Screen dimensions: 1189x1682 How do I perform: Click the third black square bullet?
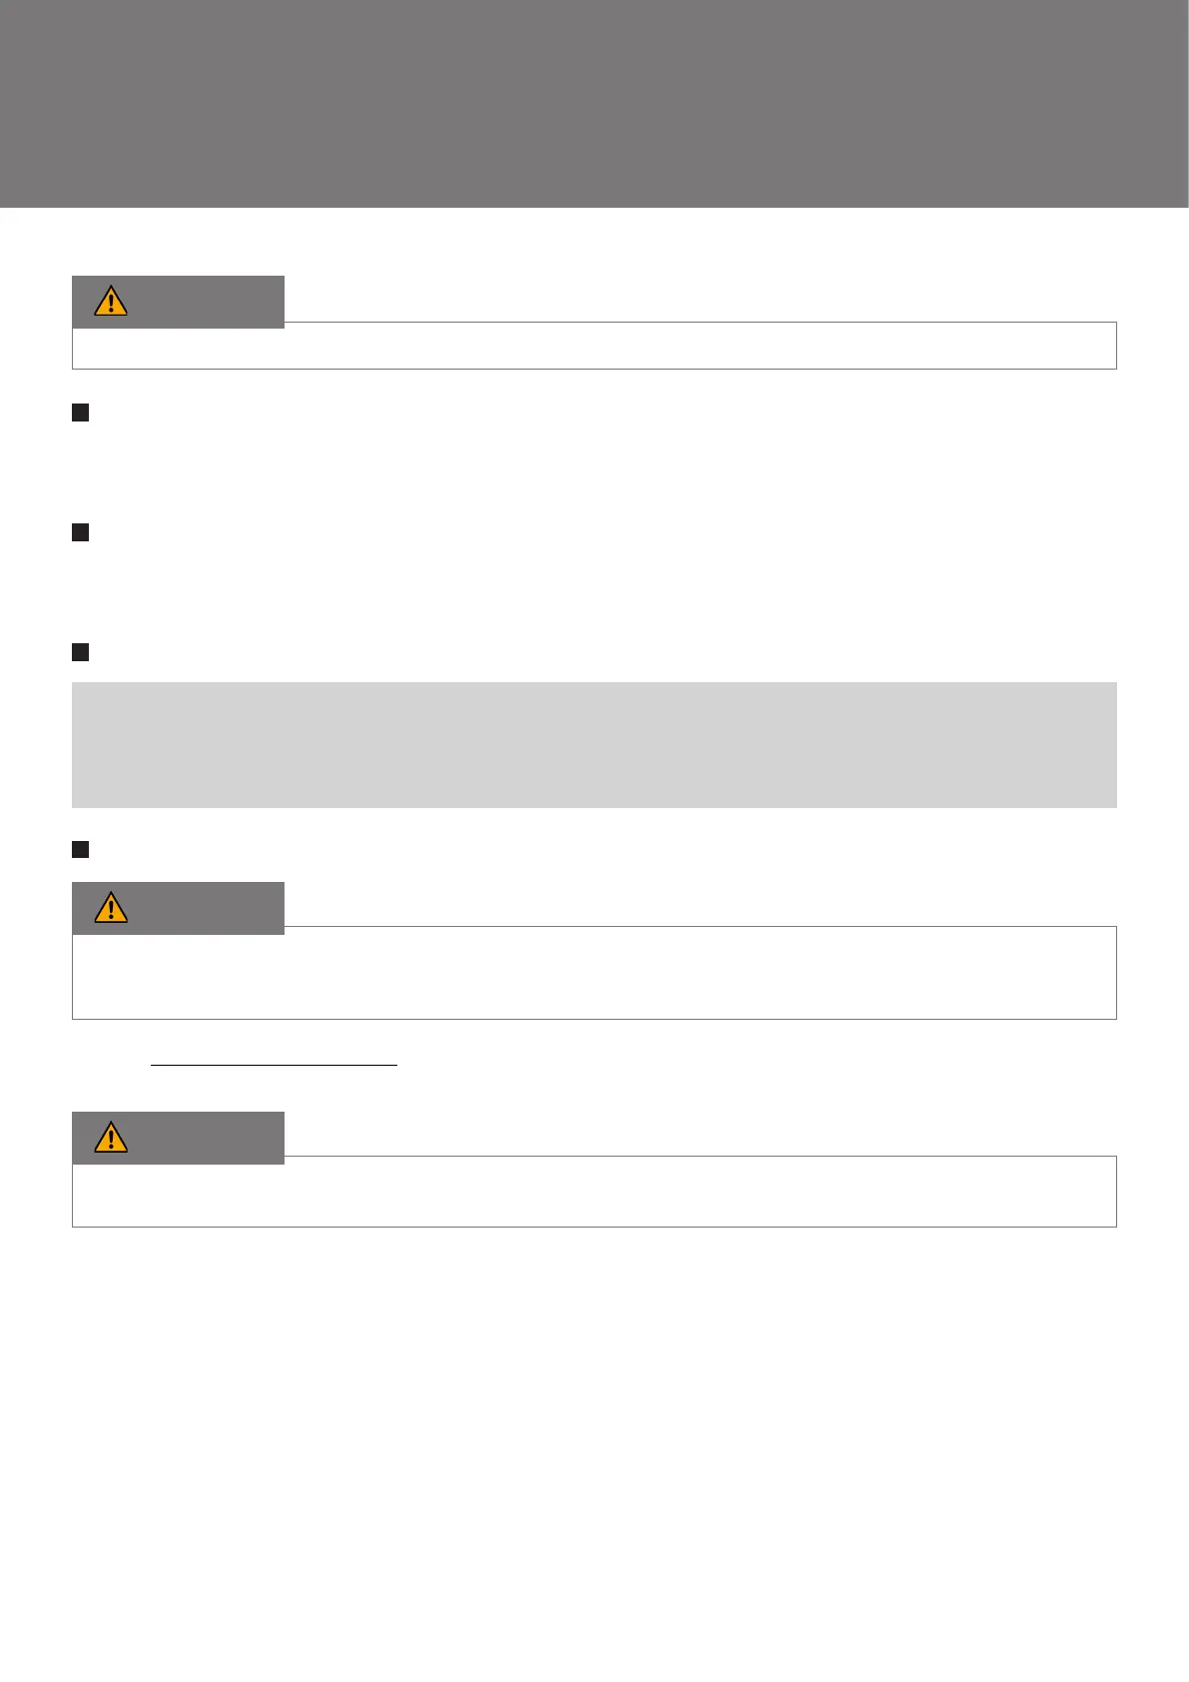[x=81, y=652]
